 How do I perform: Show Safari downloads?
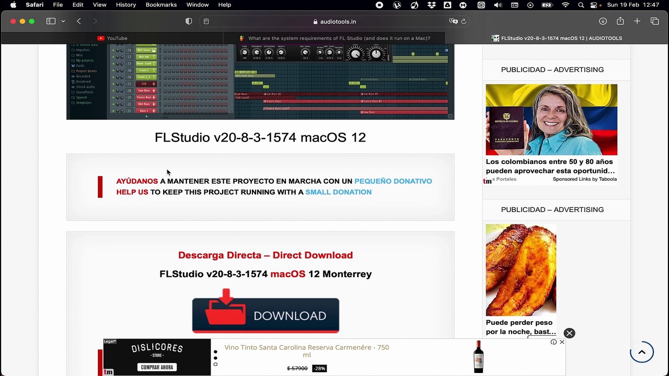pyautogui.click(x=603, y=21)
